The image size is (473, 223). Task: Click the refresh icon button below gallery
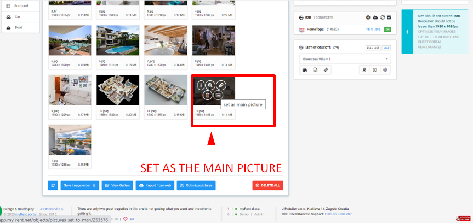53,185
